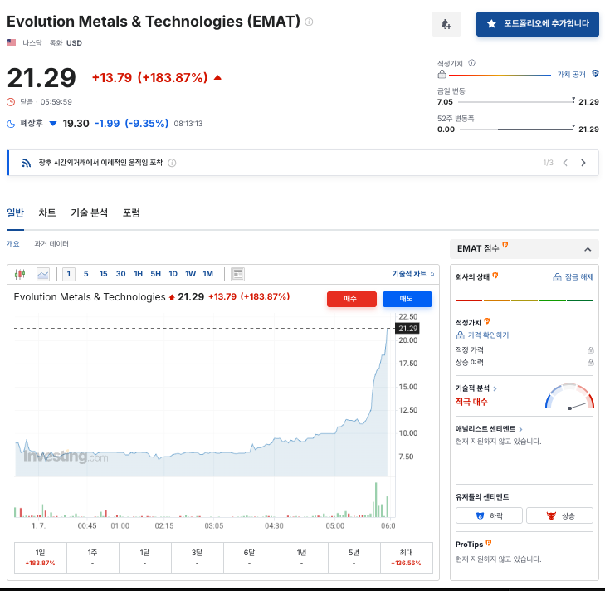The image size is (605, 591).
Task: Select the 1W chart interval
Action: point(191,274)
